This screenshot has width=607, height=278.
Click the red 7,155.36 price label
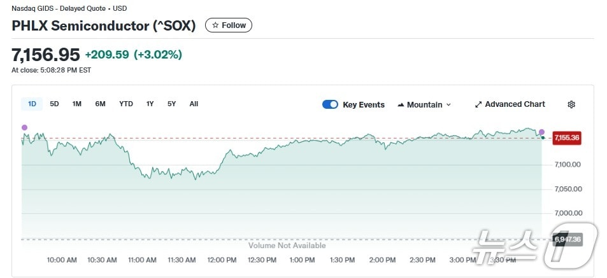567,137
